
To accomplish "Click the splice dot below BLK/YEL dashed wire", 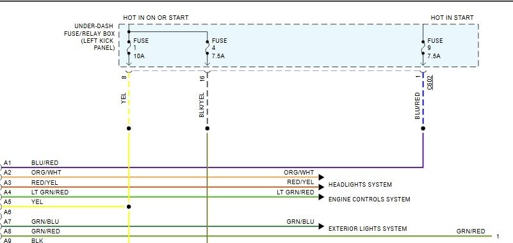I will pos(207,129).
